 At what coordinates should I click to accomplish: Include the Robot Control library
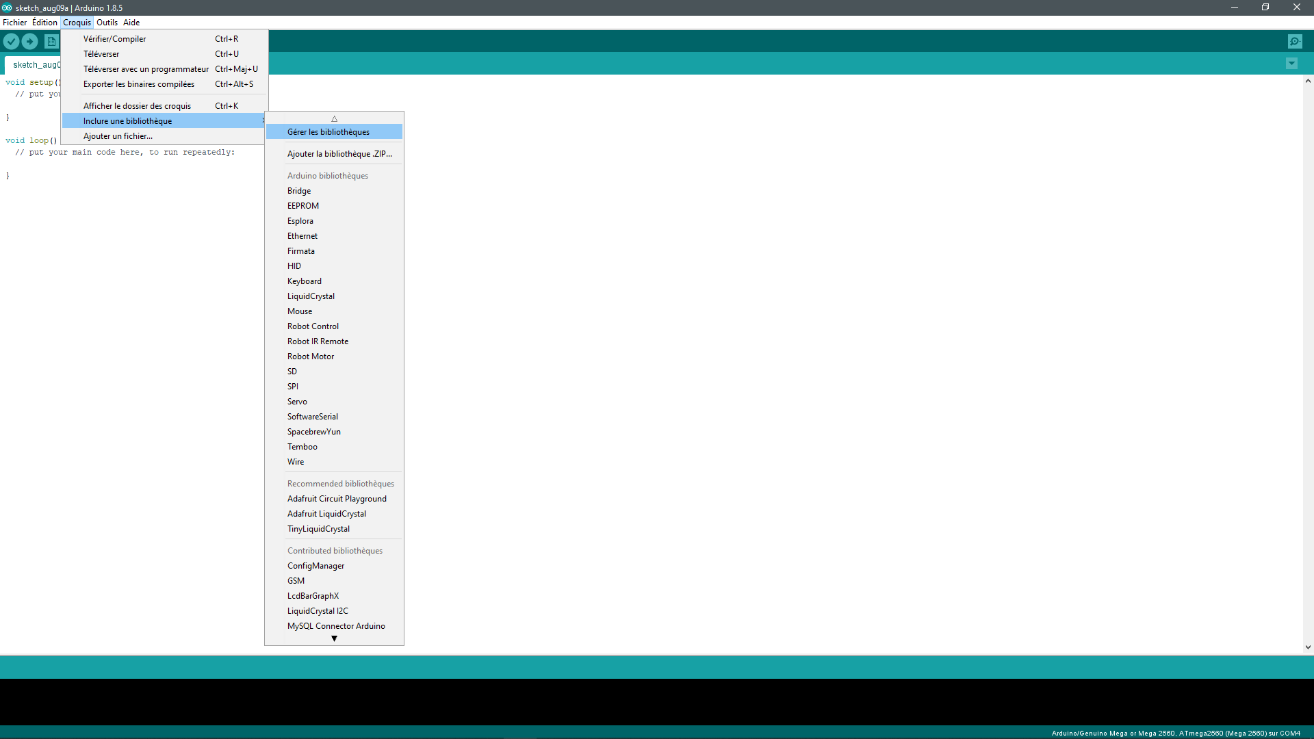tap(334, 326)
